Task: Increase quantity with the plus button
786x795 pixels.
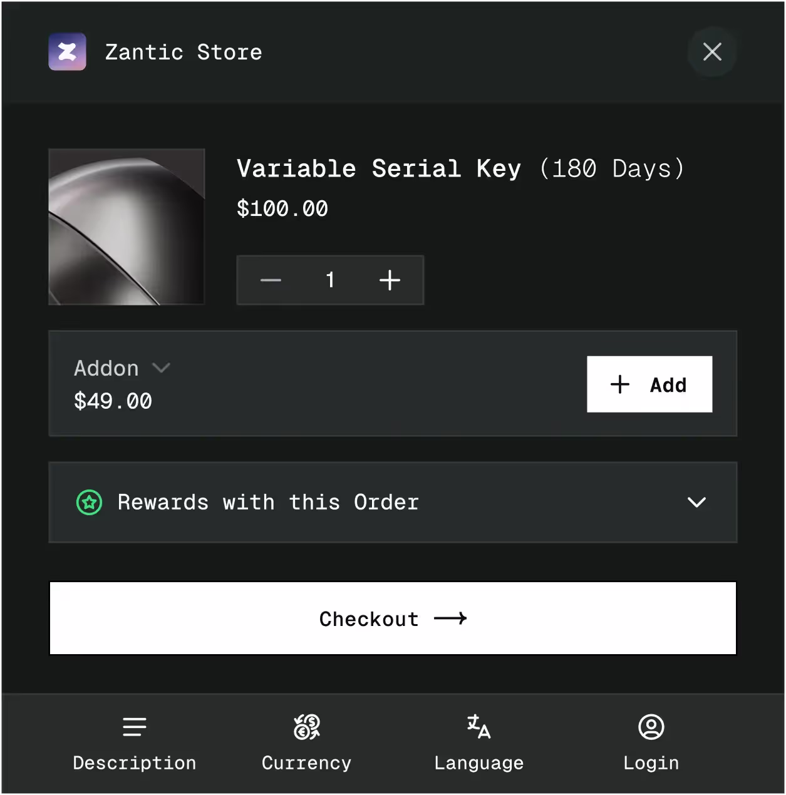Action: (390, 280)
